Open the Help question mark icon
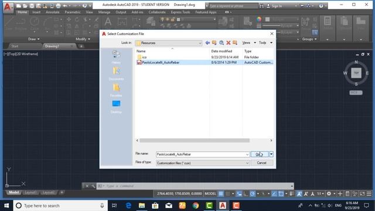Viewport: 375px width, 211px height. tap(321, 6)
